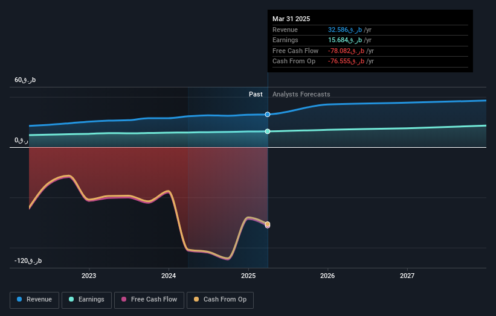Click the Past label on chart
The width and height of the screenshot is (496, 316).
point(256,94)
